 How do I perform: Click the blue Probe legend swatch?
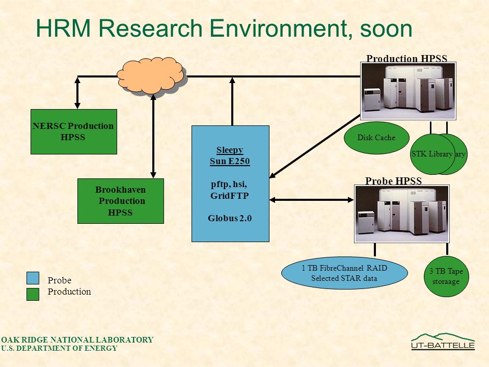click(33, 278)
